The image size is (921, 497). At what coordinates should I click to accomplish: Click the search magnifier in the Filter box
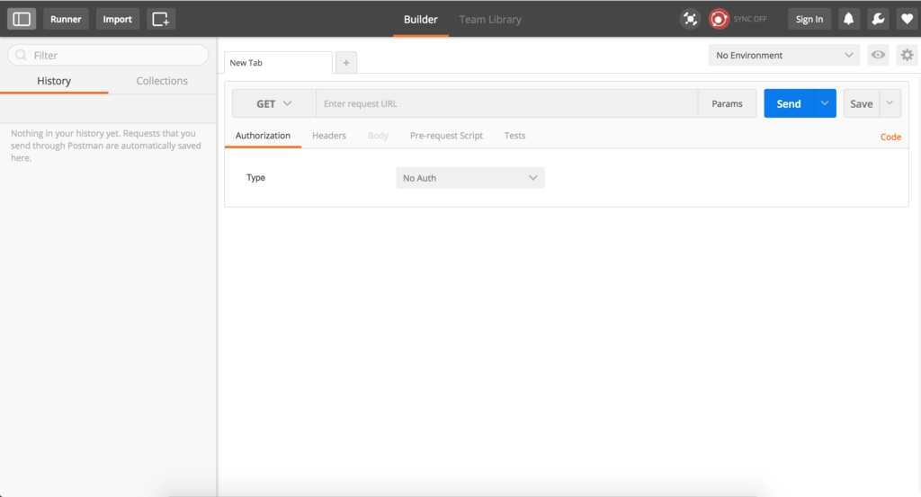pos(22,55)
